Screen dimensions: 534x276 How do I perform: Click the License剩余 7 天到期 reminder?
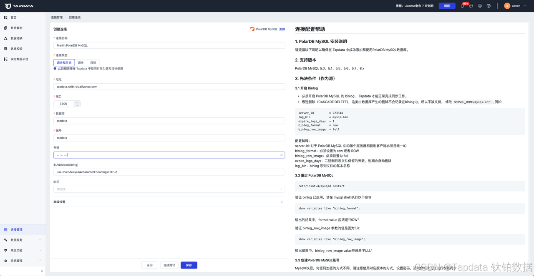[414, 6]
